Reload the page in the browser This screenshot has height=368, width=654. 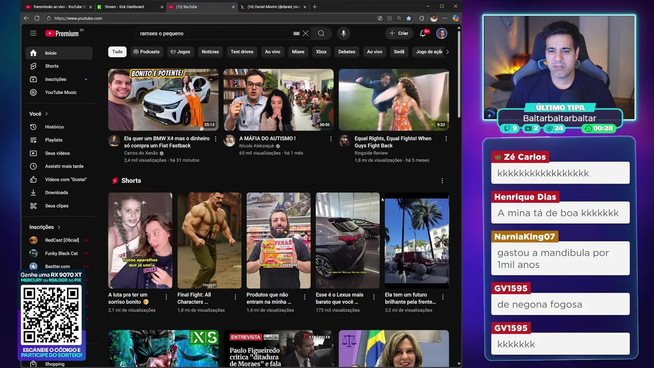point(37,18)
